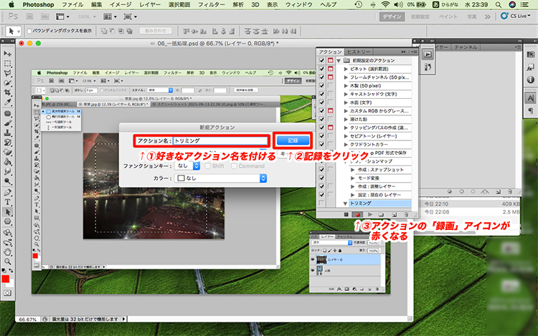This screenshot has height=336, width=538.
Task: Select the Lasso tool in the left toolbox
Action: click(x=8, y=73)
